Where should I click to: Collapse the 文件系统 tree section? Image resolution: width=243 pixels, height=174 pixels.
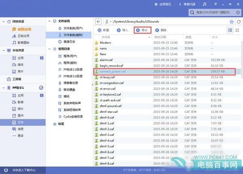click(49, 21)
